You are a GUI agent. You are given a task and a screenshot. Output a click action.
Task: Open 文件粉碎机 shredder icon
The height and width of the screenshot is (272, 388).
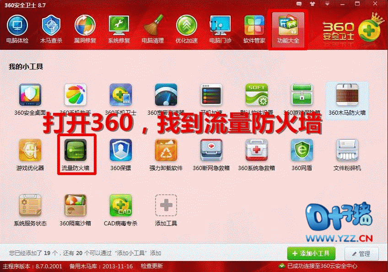click(347, 155)
